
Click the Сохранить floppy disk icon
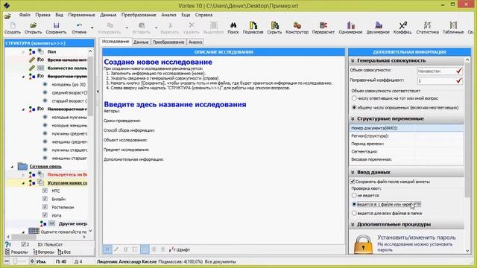point(57,25)
